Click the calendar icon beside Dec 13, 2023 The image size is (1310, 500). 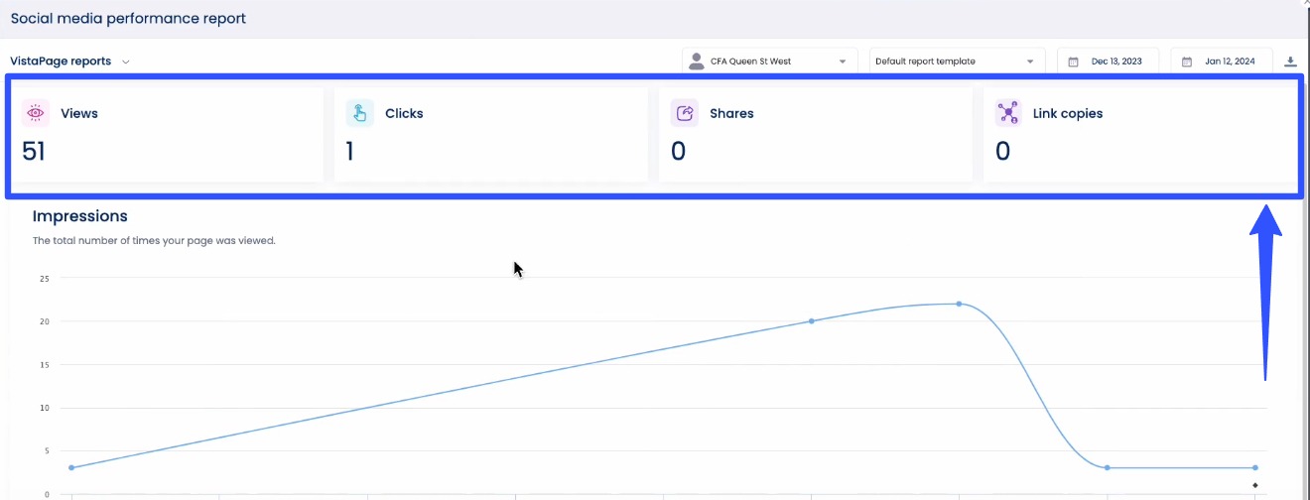1074,62
